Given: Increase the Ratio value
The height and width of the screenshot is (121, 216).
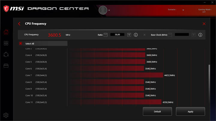Looking at the screenshot, I should click(x=129, y=35).
